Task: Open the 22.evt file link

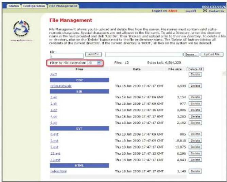Action: [x=55, y=154]
